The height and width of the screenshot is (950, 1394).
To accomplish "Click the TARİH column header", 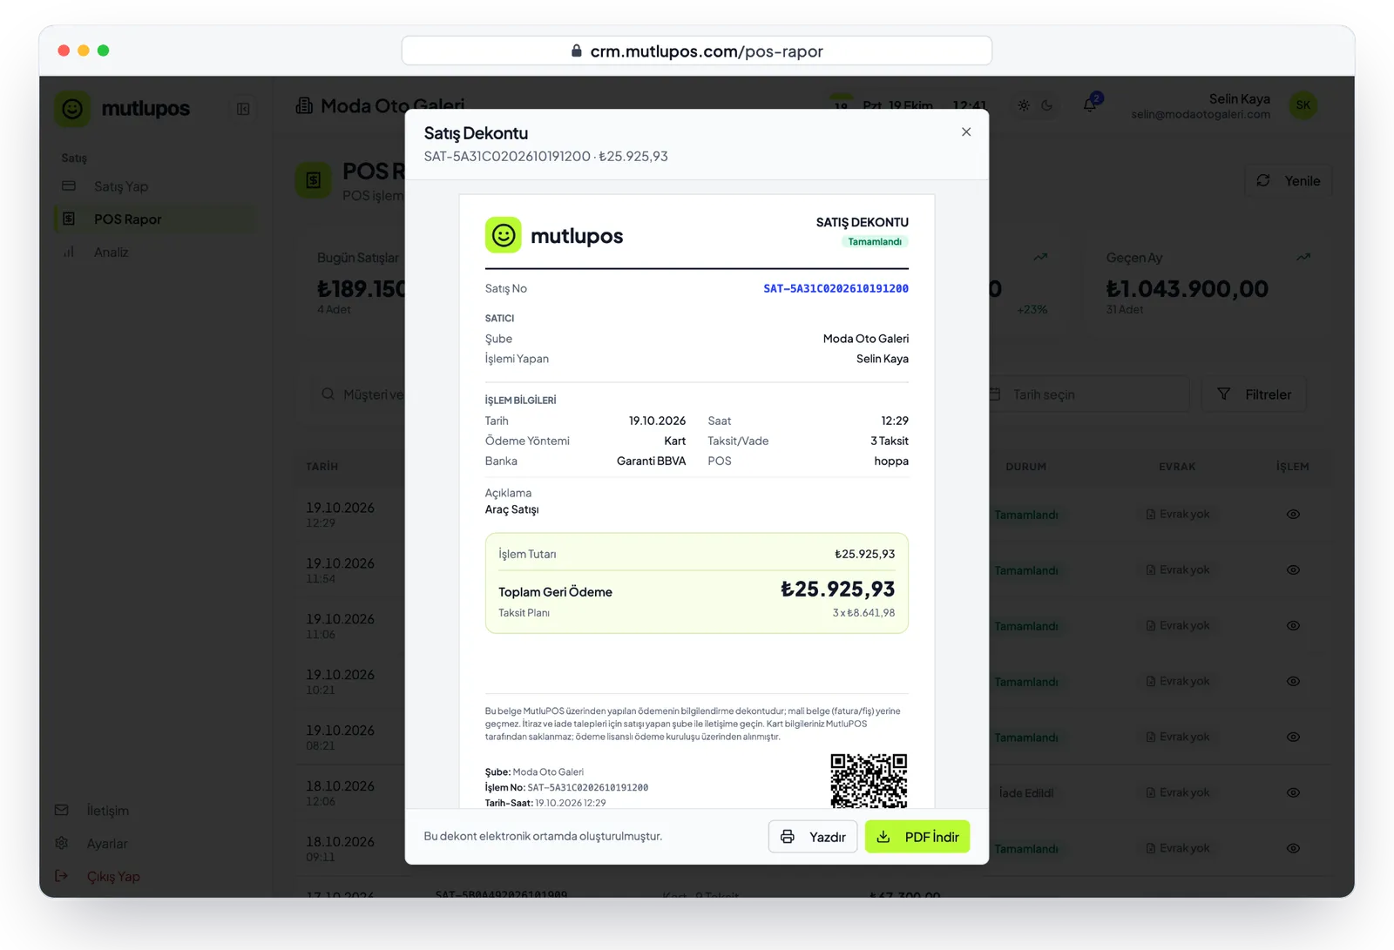I will (322, 467).
